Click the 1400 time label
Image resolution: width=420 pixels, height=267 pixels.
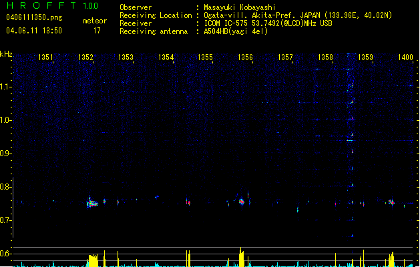tap(405, 57)
